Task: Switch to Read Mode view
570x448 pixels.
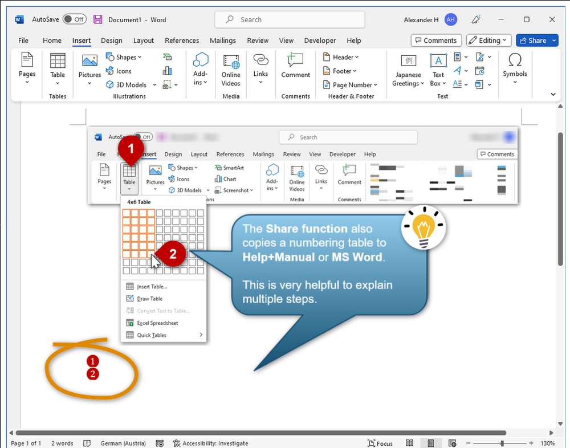Action: 409,443
